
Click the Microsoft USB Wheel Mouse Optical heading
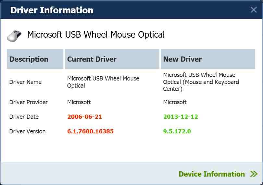point(96,35)
